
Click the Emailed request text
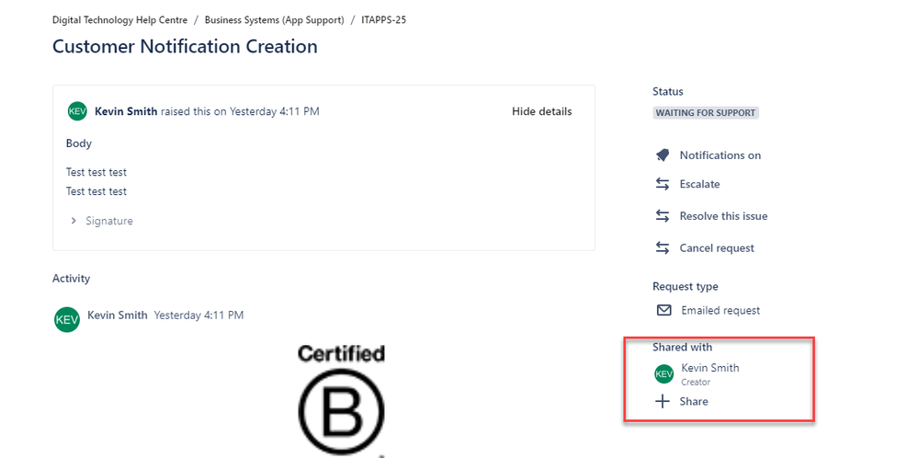(720, 311)
